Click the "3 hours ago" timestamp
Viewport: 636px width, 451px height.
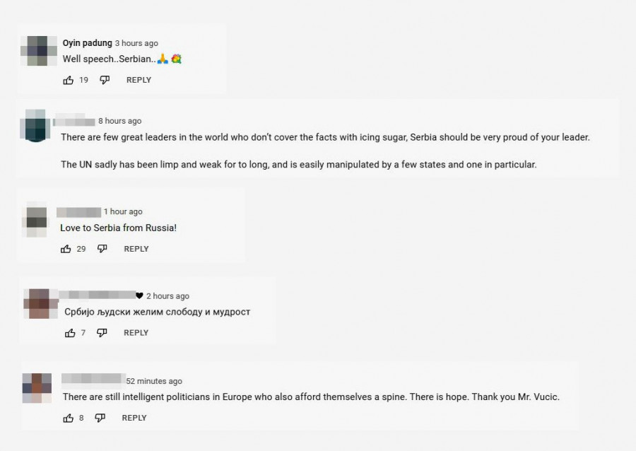[136, 43]
